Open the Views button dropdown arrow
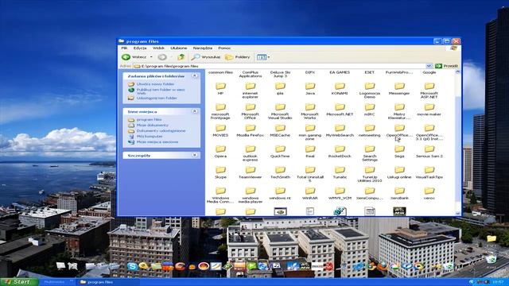Image resolution: width=509 pixels, height=286 pixels. [x=269, y=57]
